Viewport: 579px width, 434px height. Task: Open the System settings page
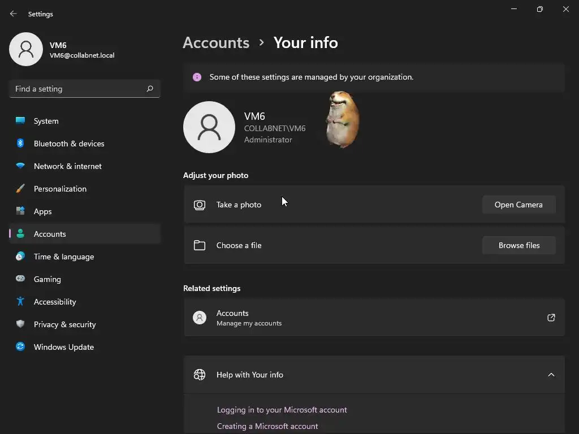(x=85, y=121)
